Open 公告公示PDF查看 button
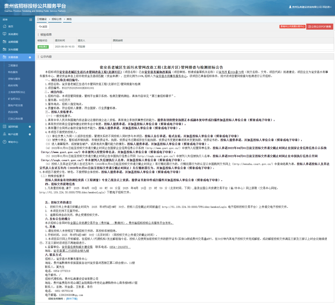335x305 pixels. (x=320, y=27)
